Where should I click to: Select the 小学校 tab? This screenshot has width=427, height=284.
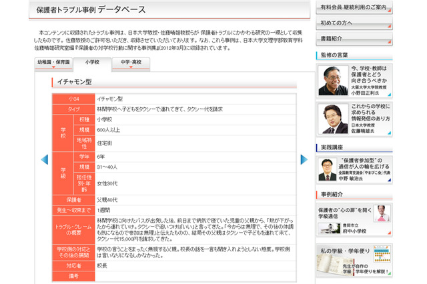point(92,63)
